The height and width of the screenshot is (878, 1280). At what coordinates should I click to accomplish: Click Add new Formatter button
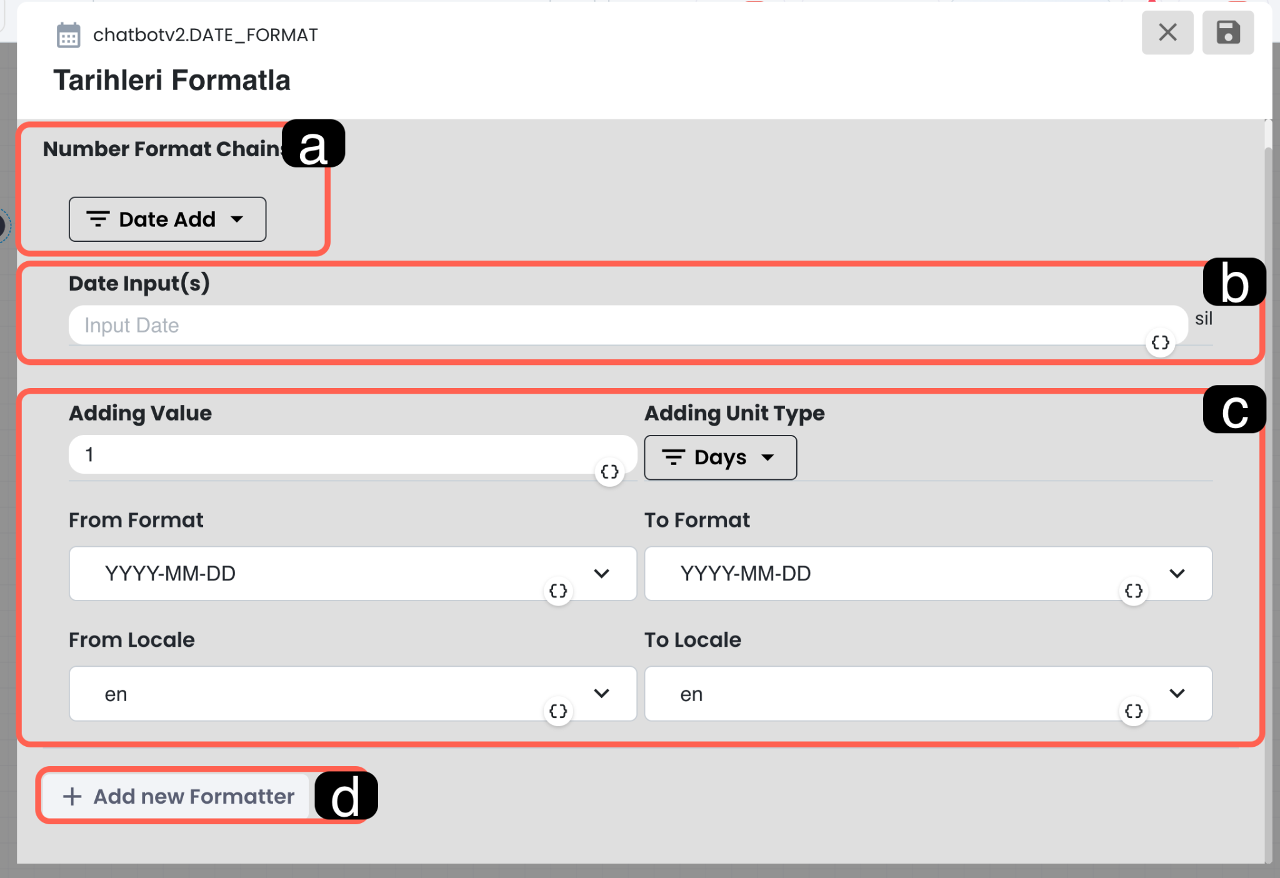pos(178,796)
